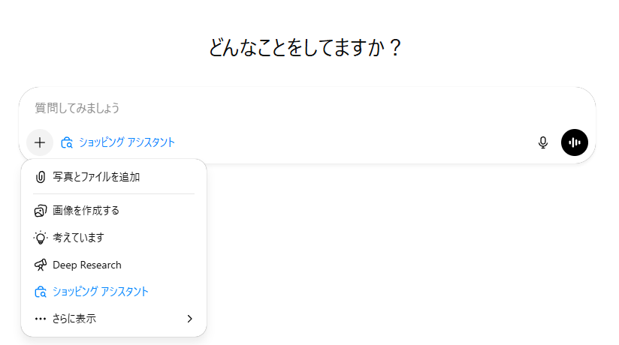
Task: Click the plus button in the composer
Action: [x=40, y=142]
